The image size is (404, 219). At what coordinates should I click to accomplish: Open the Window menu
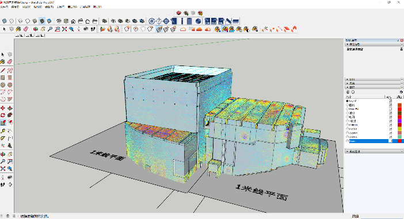73,7
